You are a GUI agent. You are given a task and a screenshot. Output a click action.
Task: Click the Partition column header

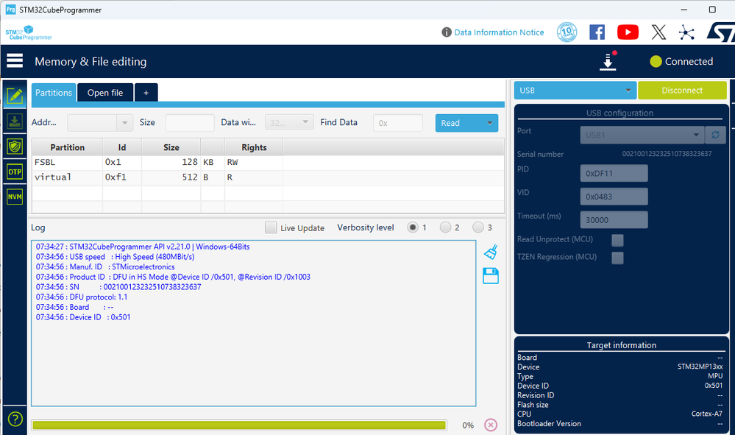coord(67,147)
